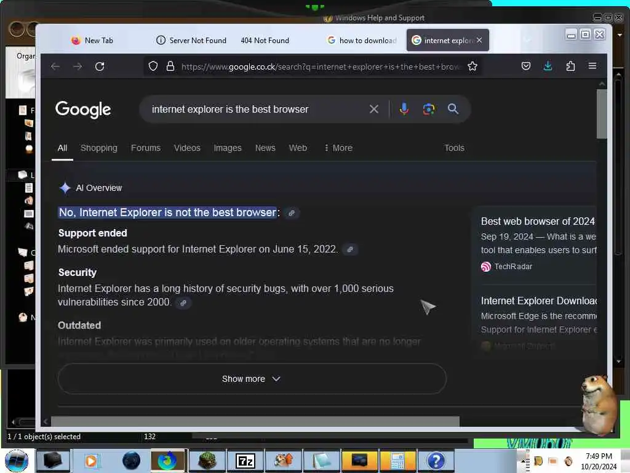Expand AI Overview with Show more
630x473 pixels.
point(252,379)
